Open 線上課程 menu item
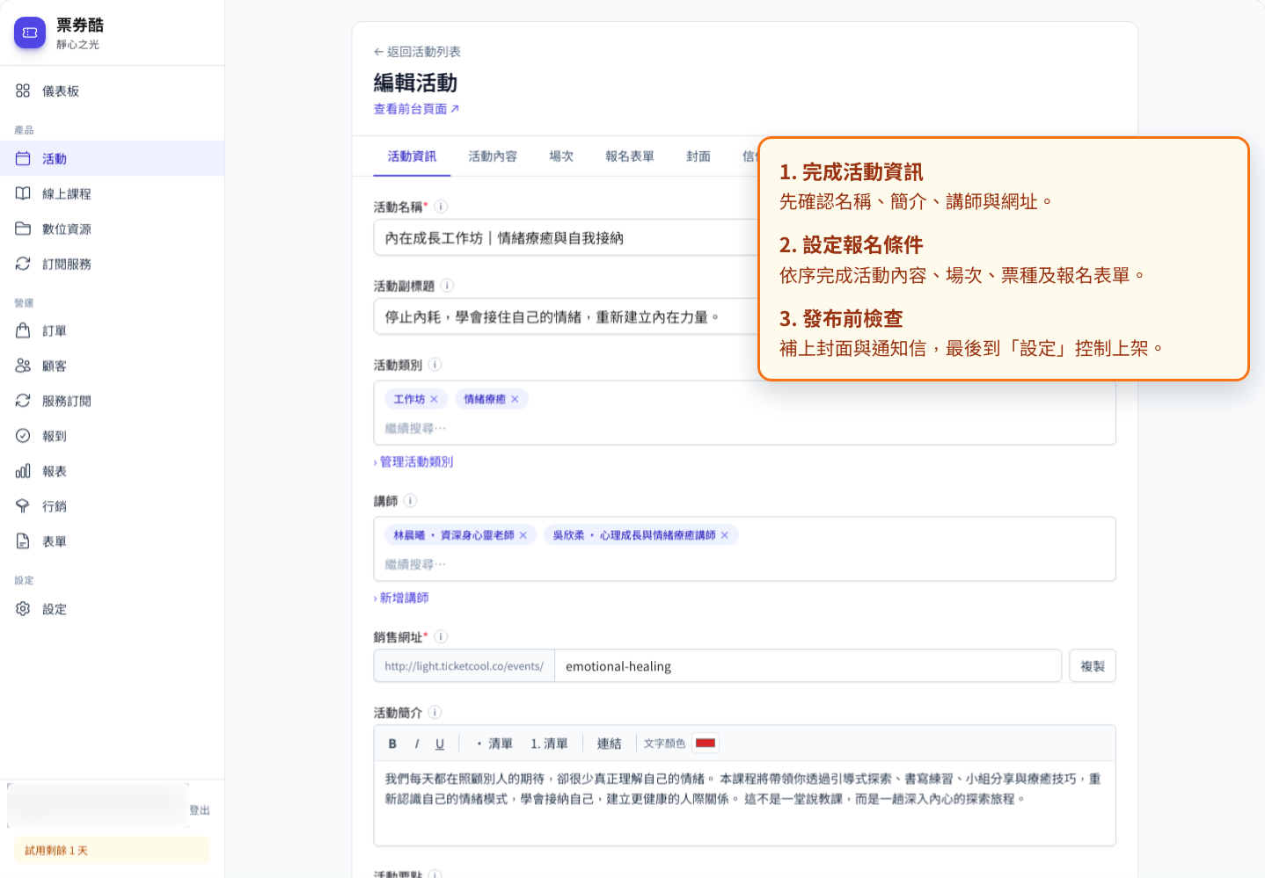 112,193
